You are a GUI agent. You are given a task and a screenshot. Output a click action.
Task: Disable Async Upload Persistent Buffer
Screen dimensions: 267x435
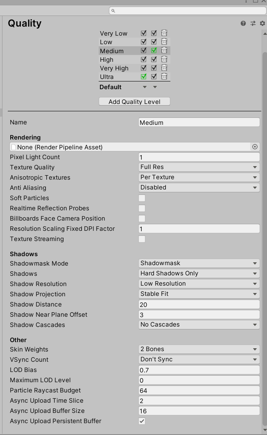142,421
